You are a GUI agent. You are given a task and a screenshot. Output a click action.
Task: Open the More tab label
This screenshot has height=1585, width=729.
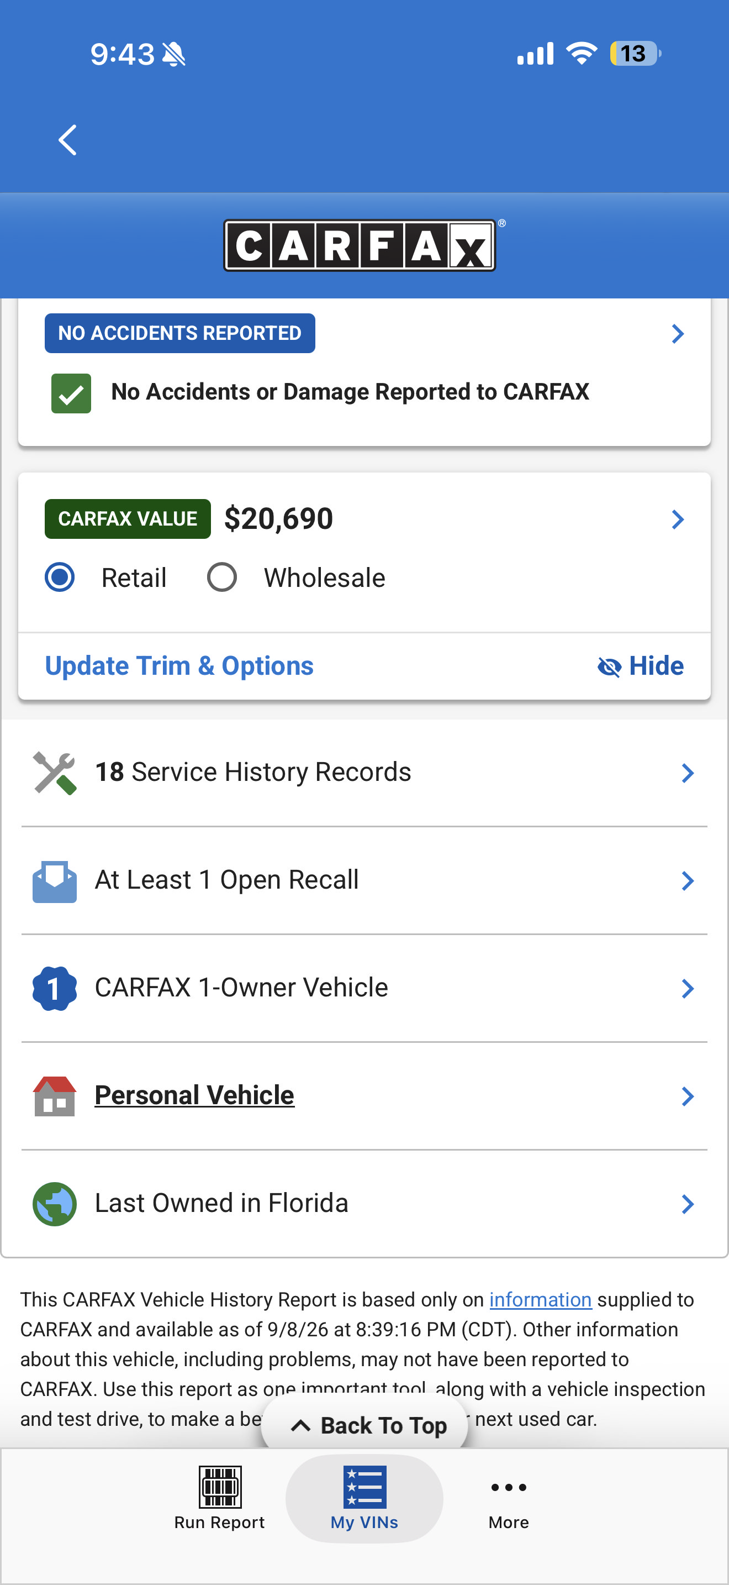(x=508, y=1522)
